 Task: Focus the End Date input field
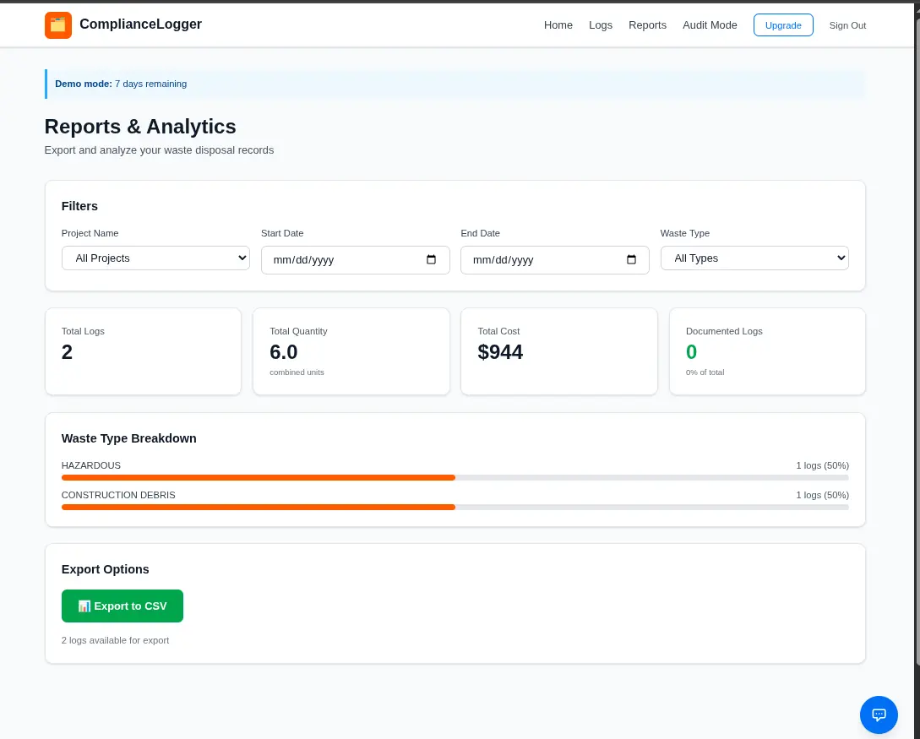[x=554, y=260]
